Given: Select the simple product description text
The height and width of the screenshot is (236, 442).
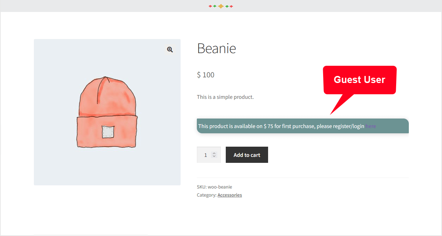Looking at the screenshot, I should tap(225, 97).
